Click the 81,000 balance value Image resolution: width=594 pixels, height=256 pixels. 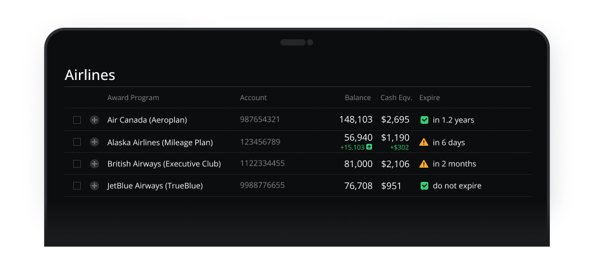(x=358, y=164)
